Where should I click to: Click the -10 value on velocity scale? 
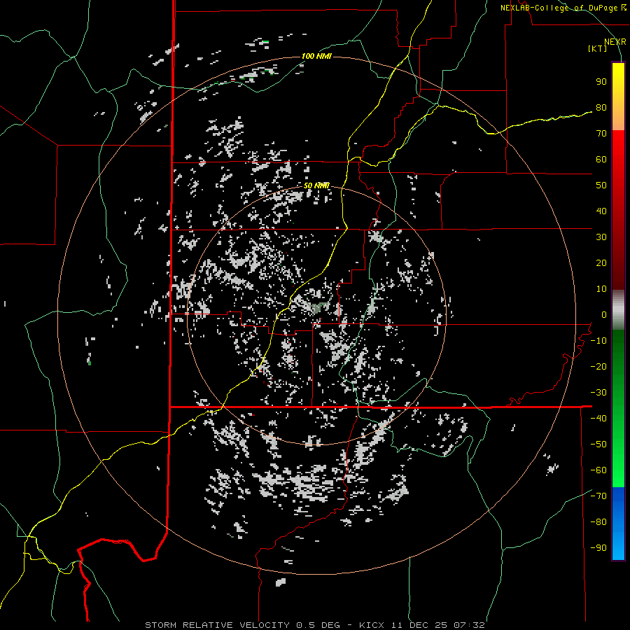coord(598,341)
